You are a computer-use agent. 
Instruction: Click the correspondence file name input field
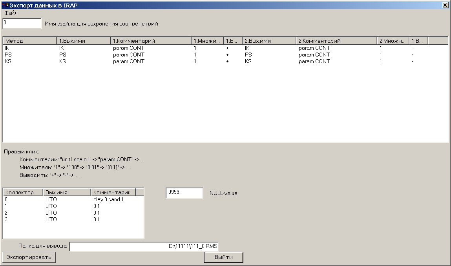click(22, 24)
